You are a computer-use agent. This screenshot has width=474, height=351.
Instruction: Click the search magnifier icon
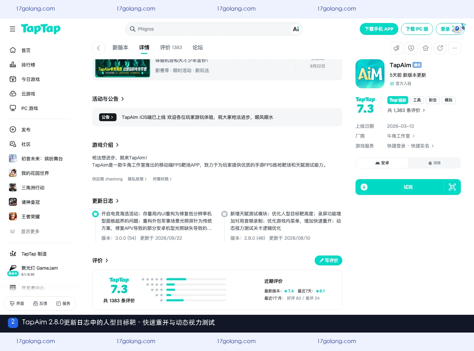[133, 29]
